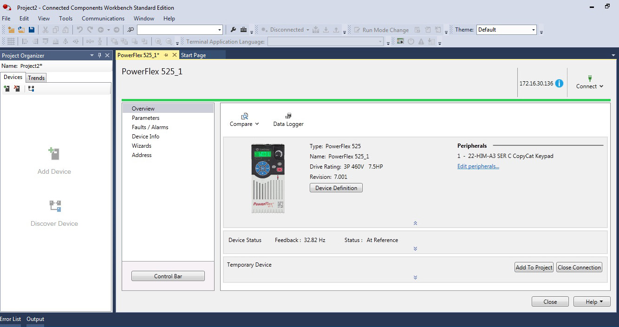Open the Data Logger tool
This screenshot has height=327, width=619.
pyautogui.click(x=288, y=119)
